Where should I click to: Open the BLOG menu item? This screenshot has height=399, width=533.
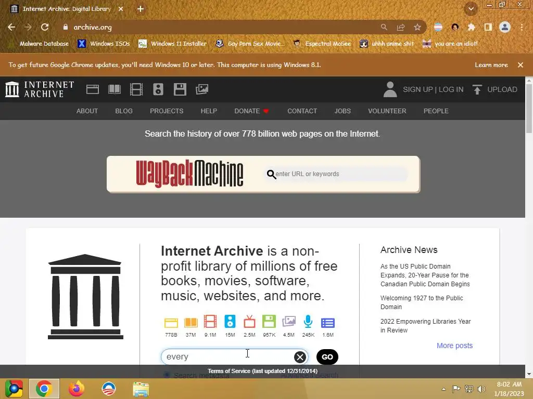(x=124, y=111)
